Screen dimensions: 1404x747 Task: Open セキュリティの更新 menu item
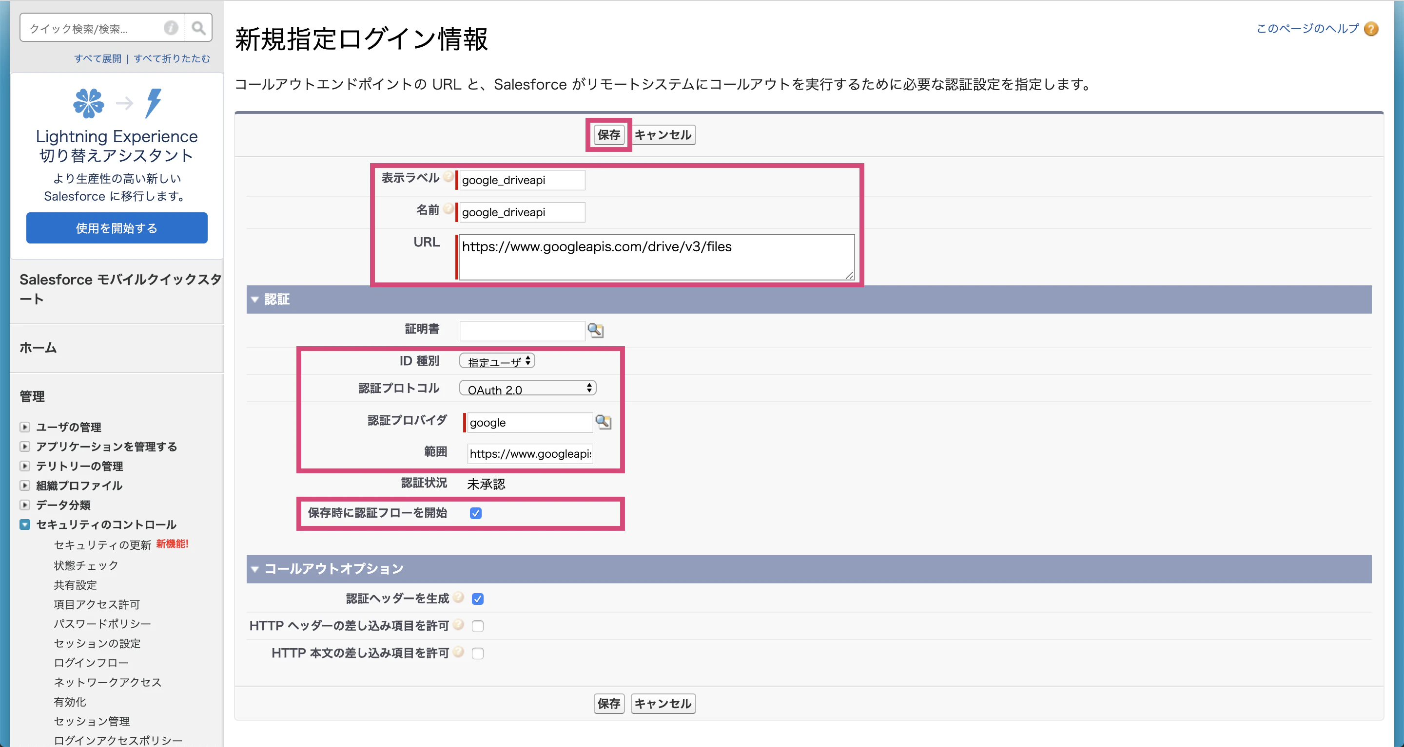pyautogui.click(x=102, y=544)
